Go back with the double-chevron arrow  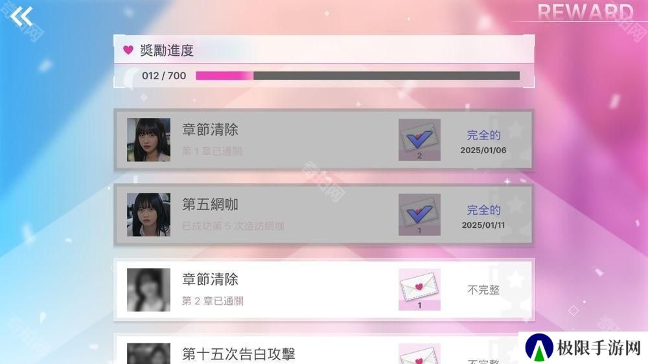tap(21, 17)
